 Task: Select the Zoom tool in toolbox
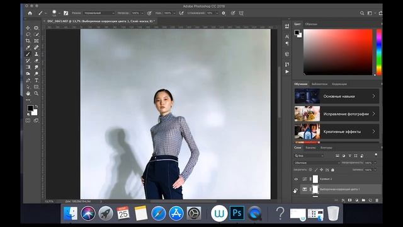tap(37, 93)
